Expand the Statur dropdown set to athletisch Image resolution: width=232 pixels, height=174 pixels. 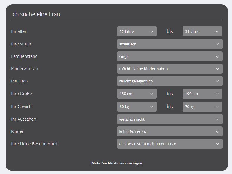click(x=170, y=44)
